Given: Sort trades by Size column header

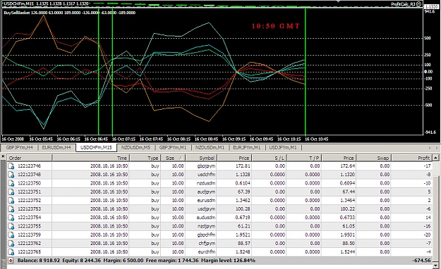Looking at the screenshot, I should pos(173,158).
